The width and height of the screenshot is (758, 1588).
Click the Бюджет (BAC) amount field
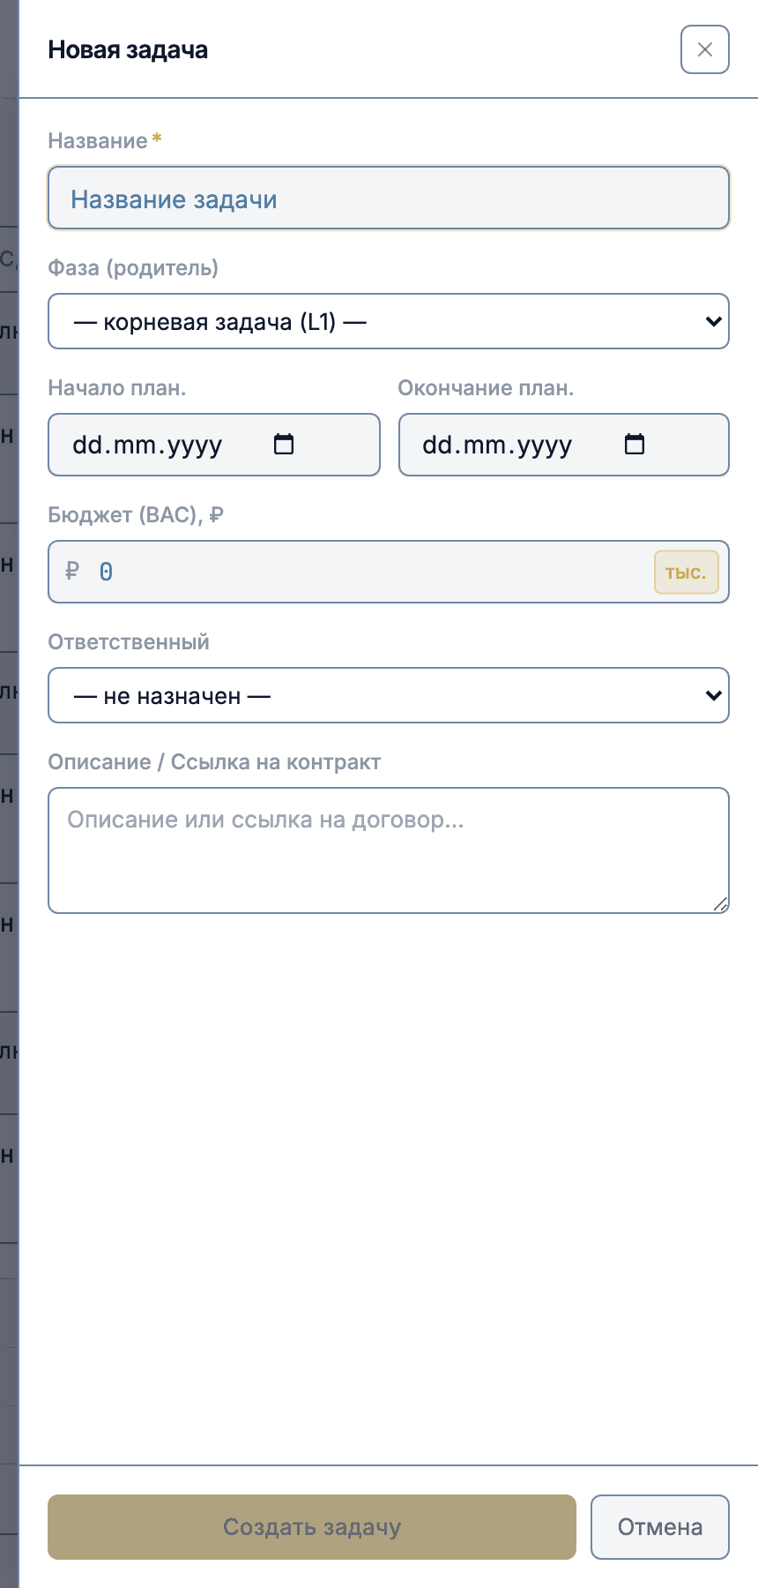tap(389, 572)
